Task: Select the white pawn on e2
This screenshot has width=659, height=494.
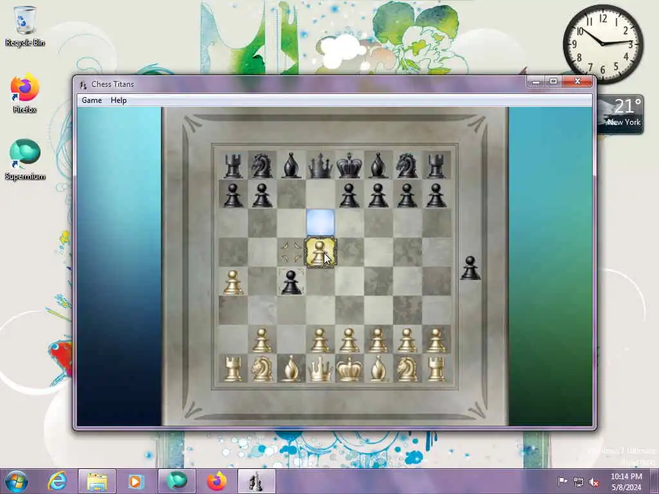Action: tap(349, 340)
